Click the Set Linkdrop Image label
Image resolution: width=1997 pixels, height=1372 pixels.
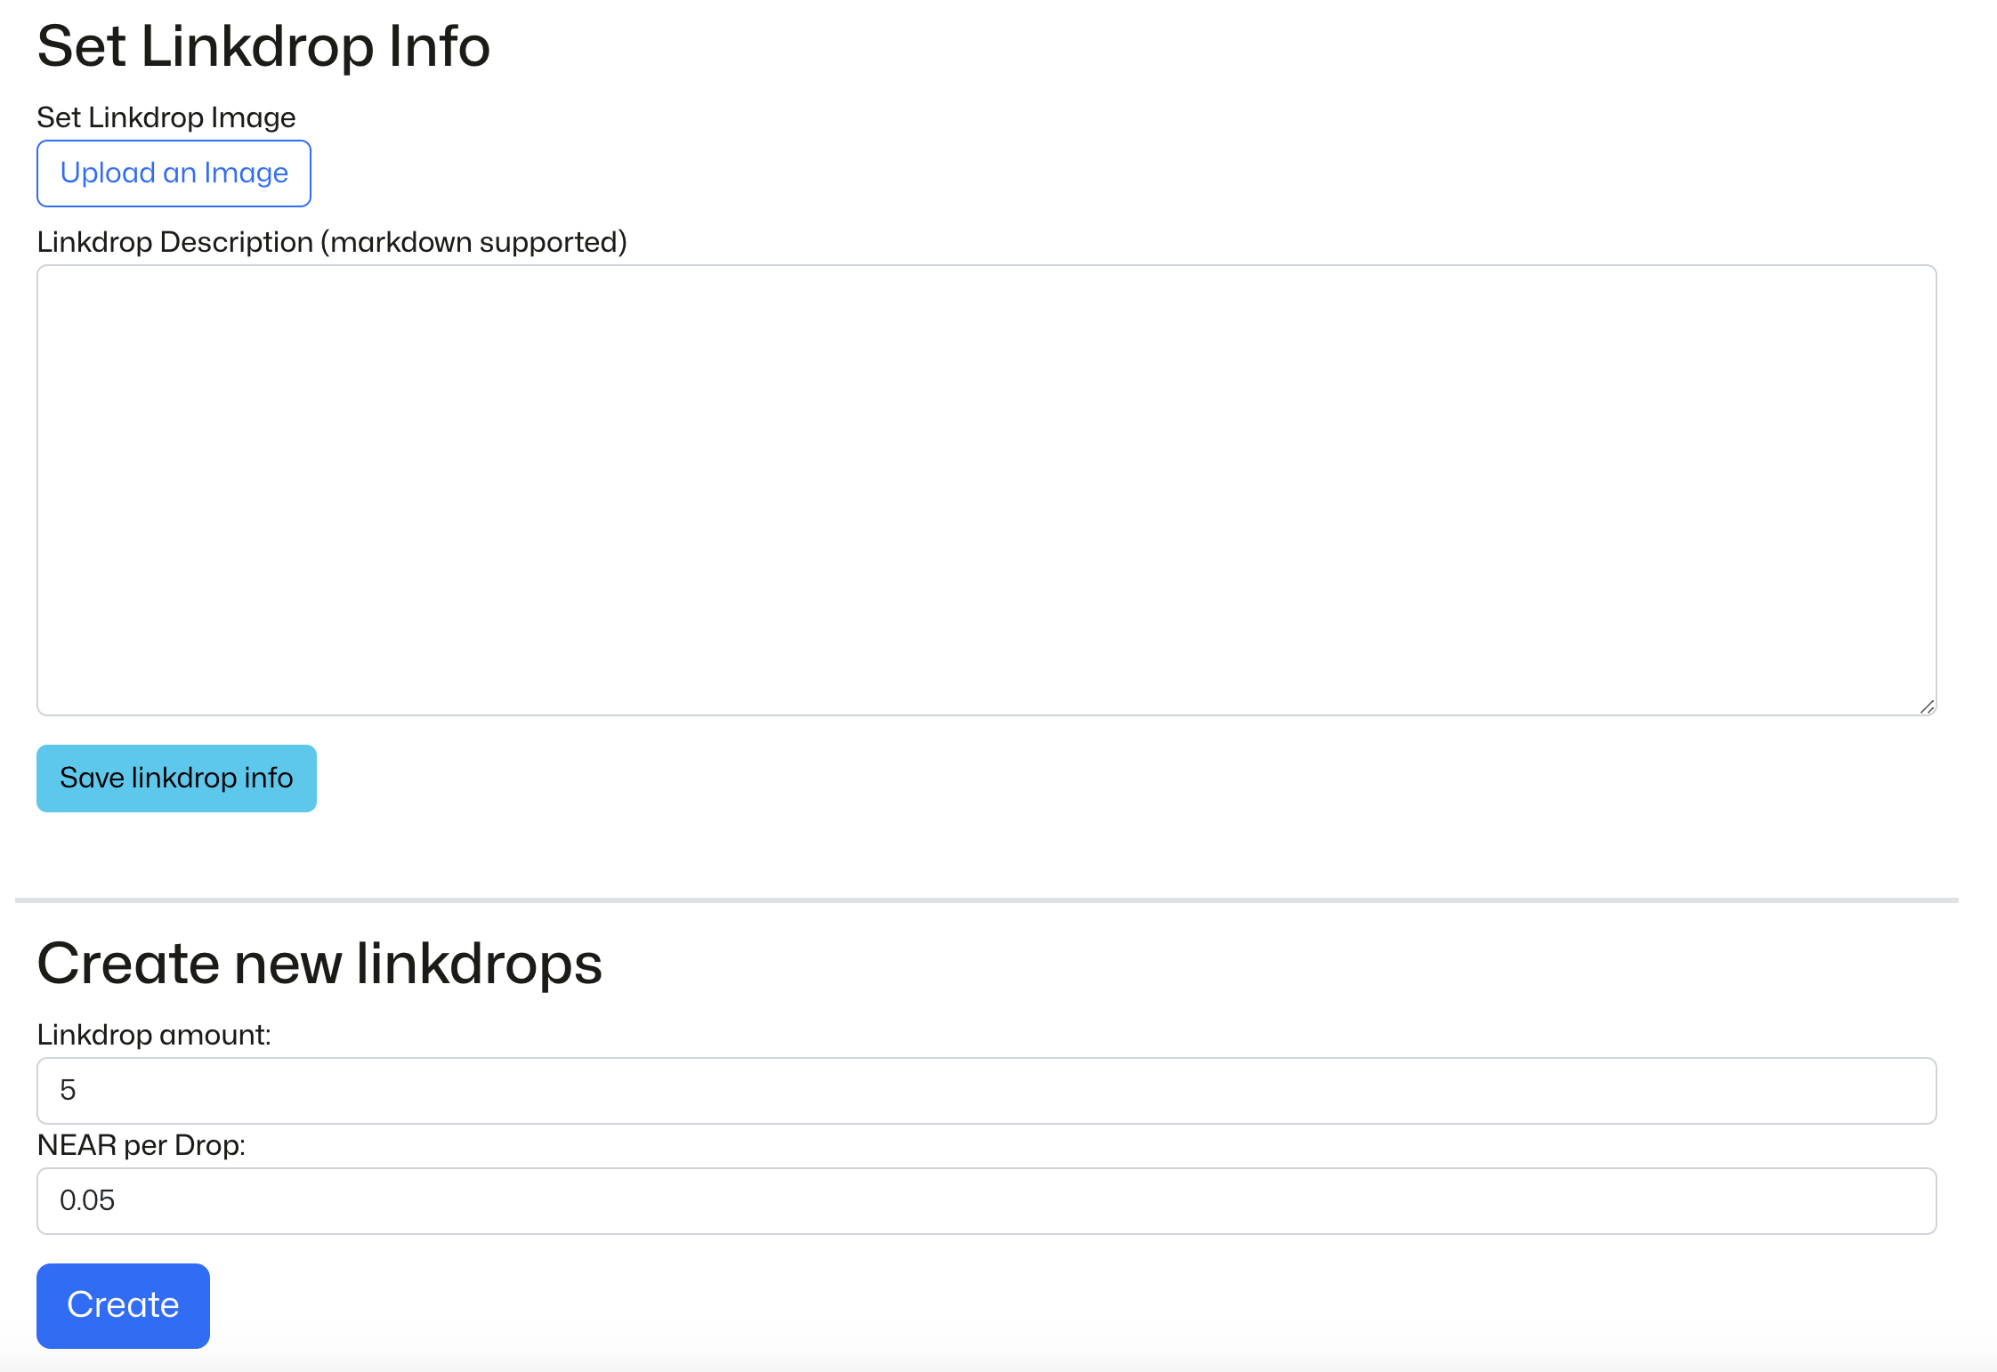(166, 117)
